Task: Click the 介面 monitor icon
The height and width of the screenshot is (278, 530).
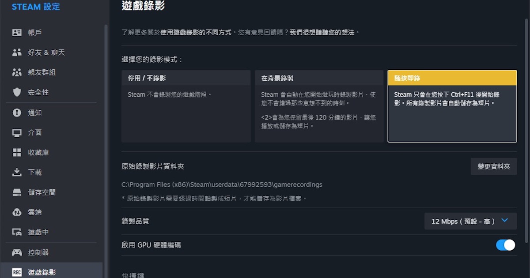Action: tap(17, 132)
